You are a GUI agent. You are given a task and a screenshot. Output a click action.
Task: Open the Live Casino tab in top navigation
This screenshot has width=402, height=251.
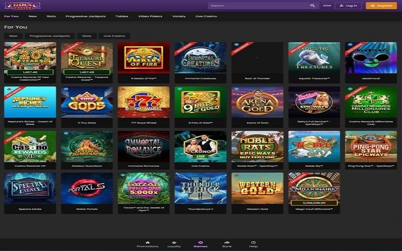click(206, 16)
